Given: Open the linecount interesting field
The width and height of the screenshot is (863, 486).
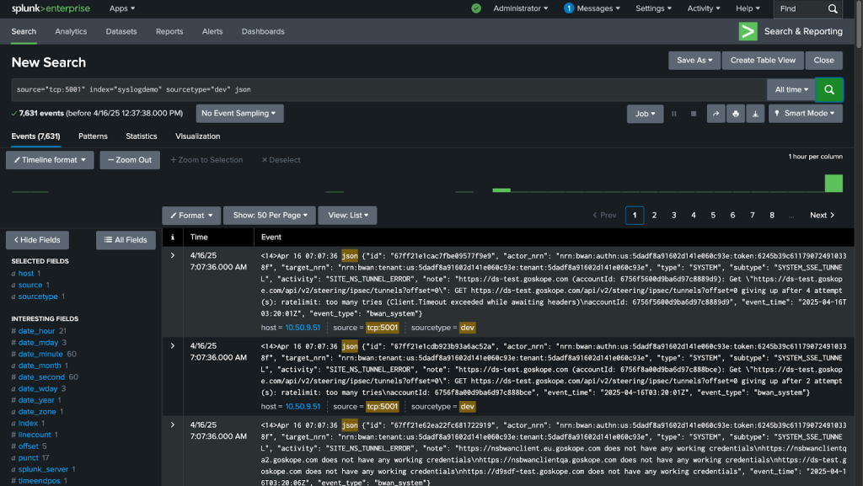Looking at the screenshot, I should tap(34, 435).
